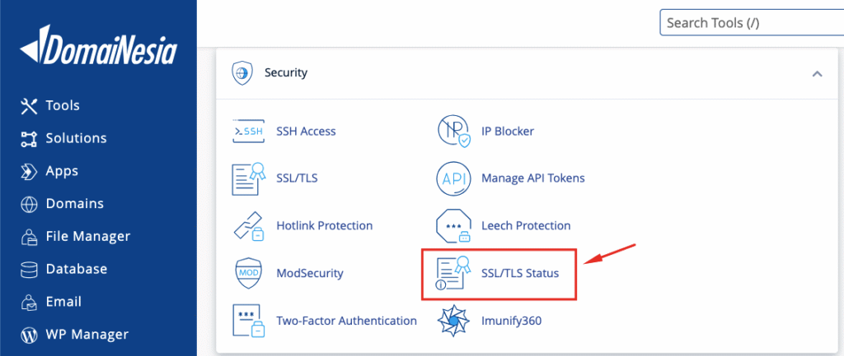Open the Leech Protection link
The width and height of the screenshot is (844, 356).
[526, 226]
